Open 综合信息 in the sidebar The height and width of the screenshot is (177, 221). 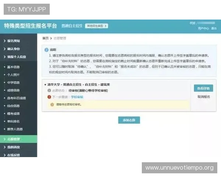pos(13,106)
